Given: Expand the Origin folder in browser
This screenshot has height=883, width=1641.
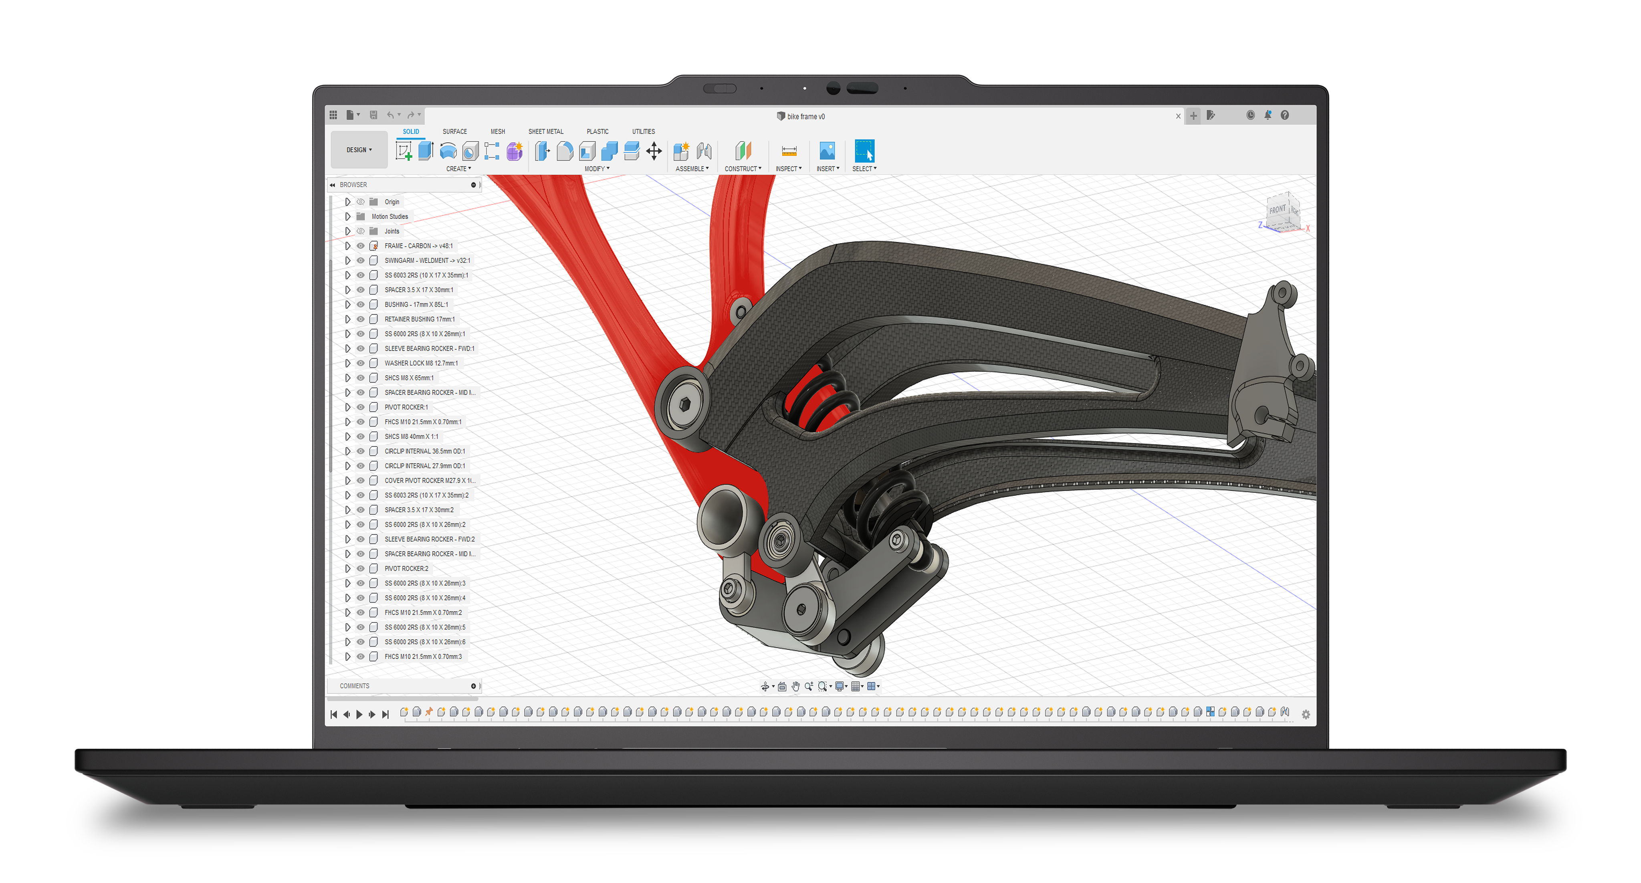Looking at the screenshot, I should tap(348, 202).
